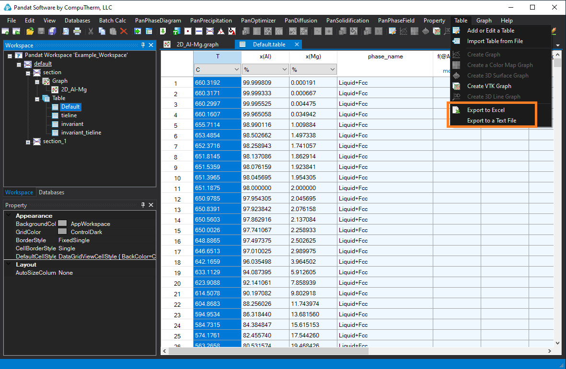
Task: Choose Export to Excel from Table menu
Action: click(x=485, y=110)
